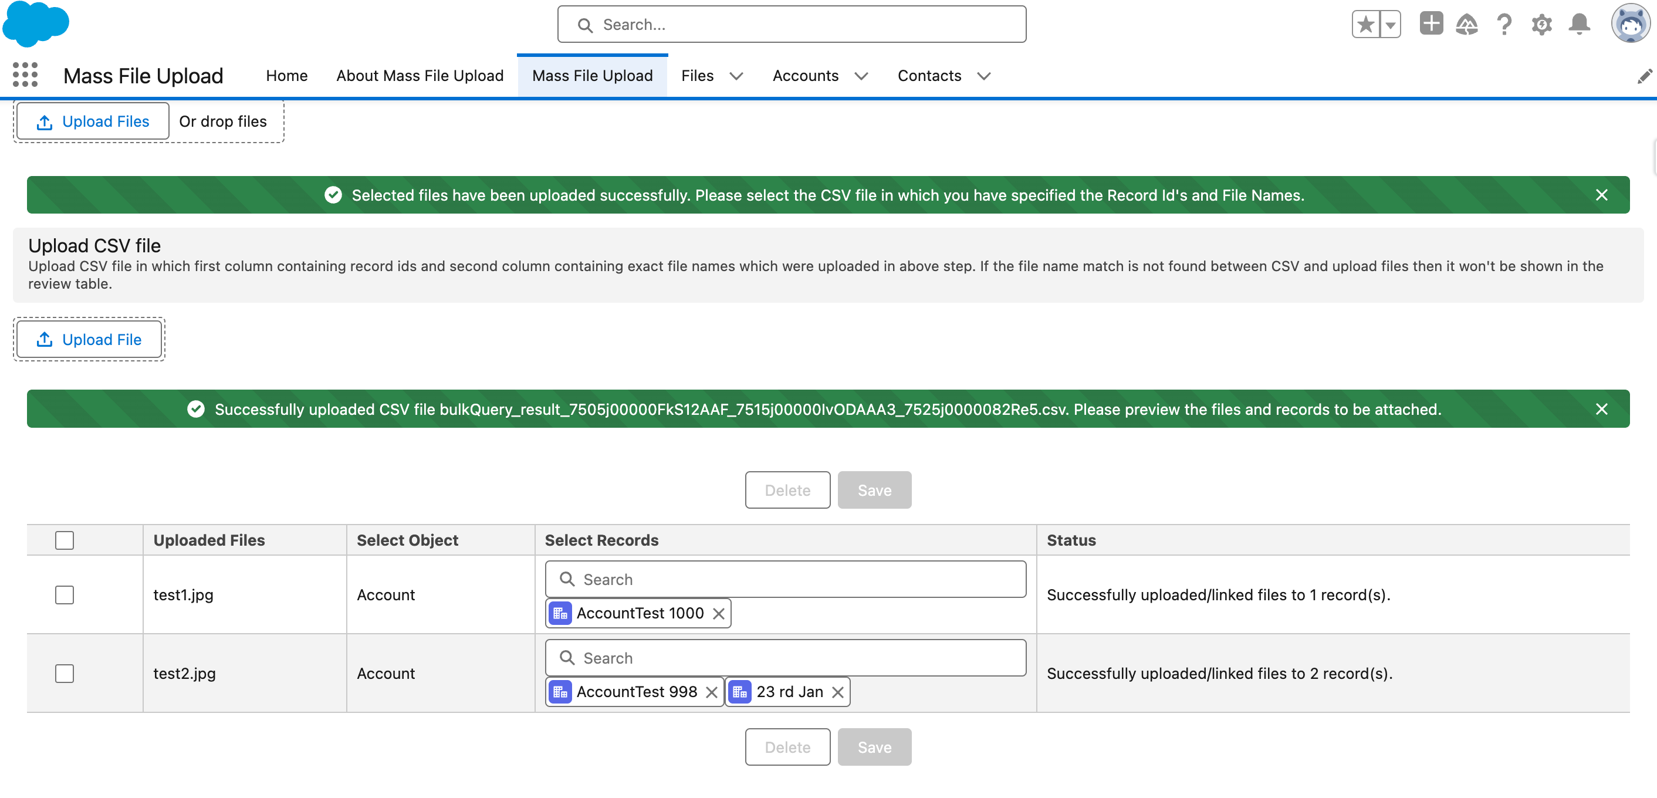Viewport: 1657px width, 798px height.
Task: Open the Setup gear icon
Action: 1541,25
